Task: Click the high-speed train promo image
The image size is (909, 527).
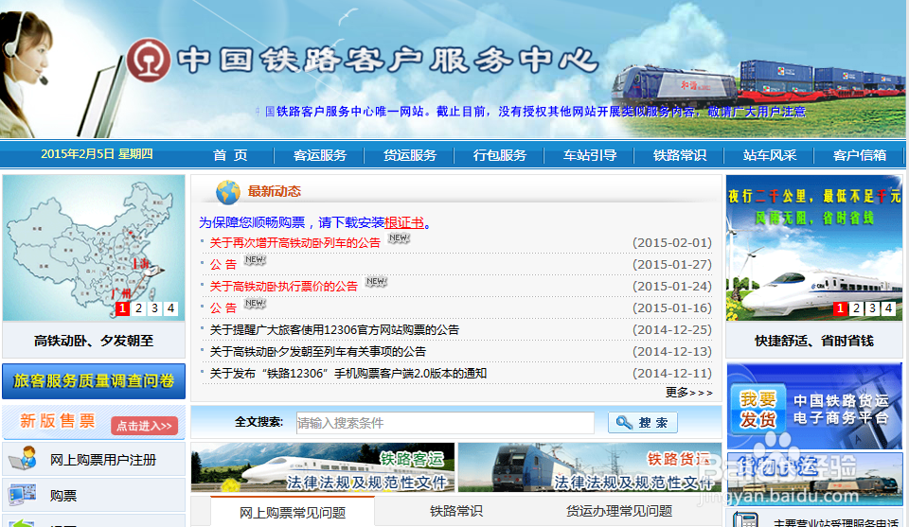Action: coord(814,248)
